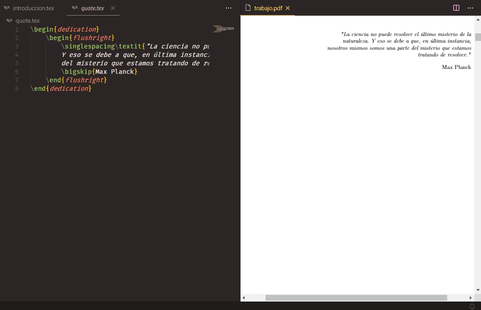Select the trabajo.pdf tab
The height and width of the screenshot is (310, 481).
point(266,8)
